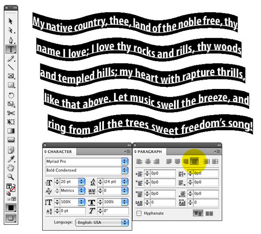Click Do Not Align to Baseline Grid
The height and width of the screenshot is (234, 261).
coord(198,213)
